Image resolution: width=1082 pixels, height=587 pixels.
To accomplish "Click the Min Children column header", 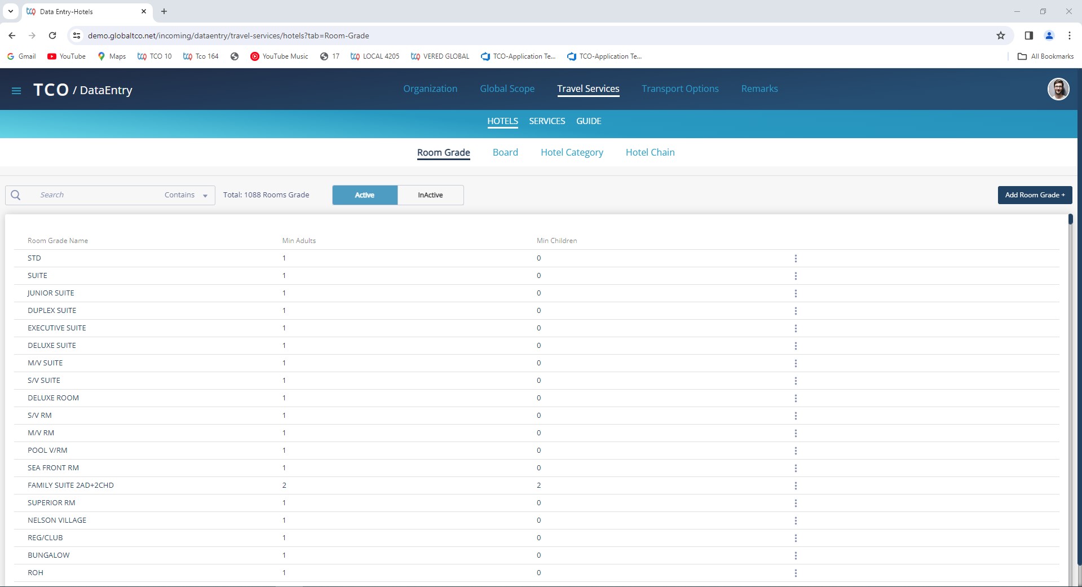I will coord(557,241).
